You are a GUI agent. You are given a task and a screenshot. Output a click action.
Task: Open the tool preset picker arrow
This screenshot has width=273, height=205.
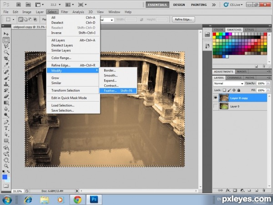[x=13, y=20]
